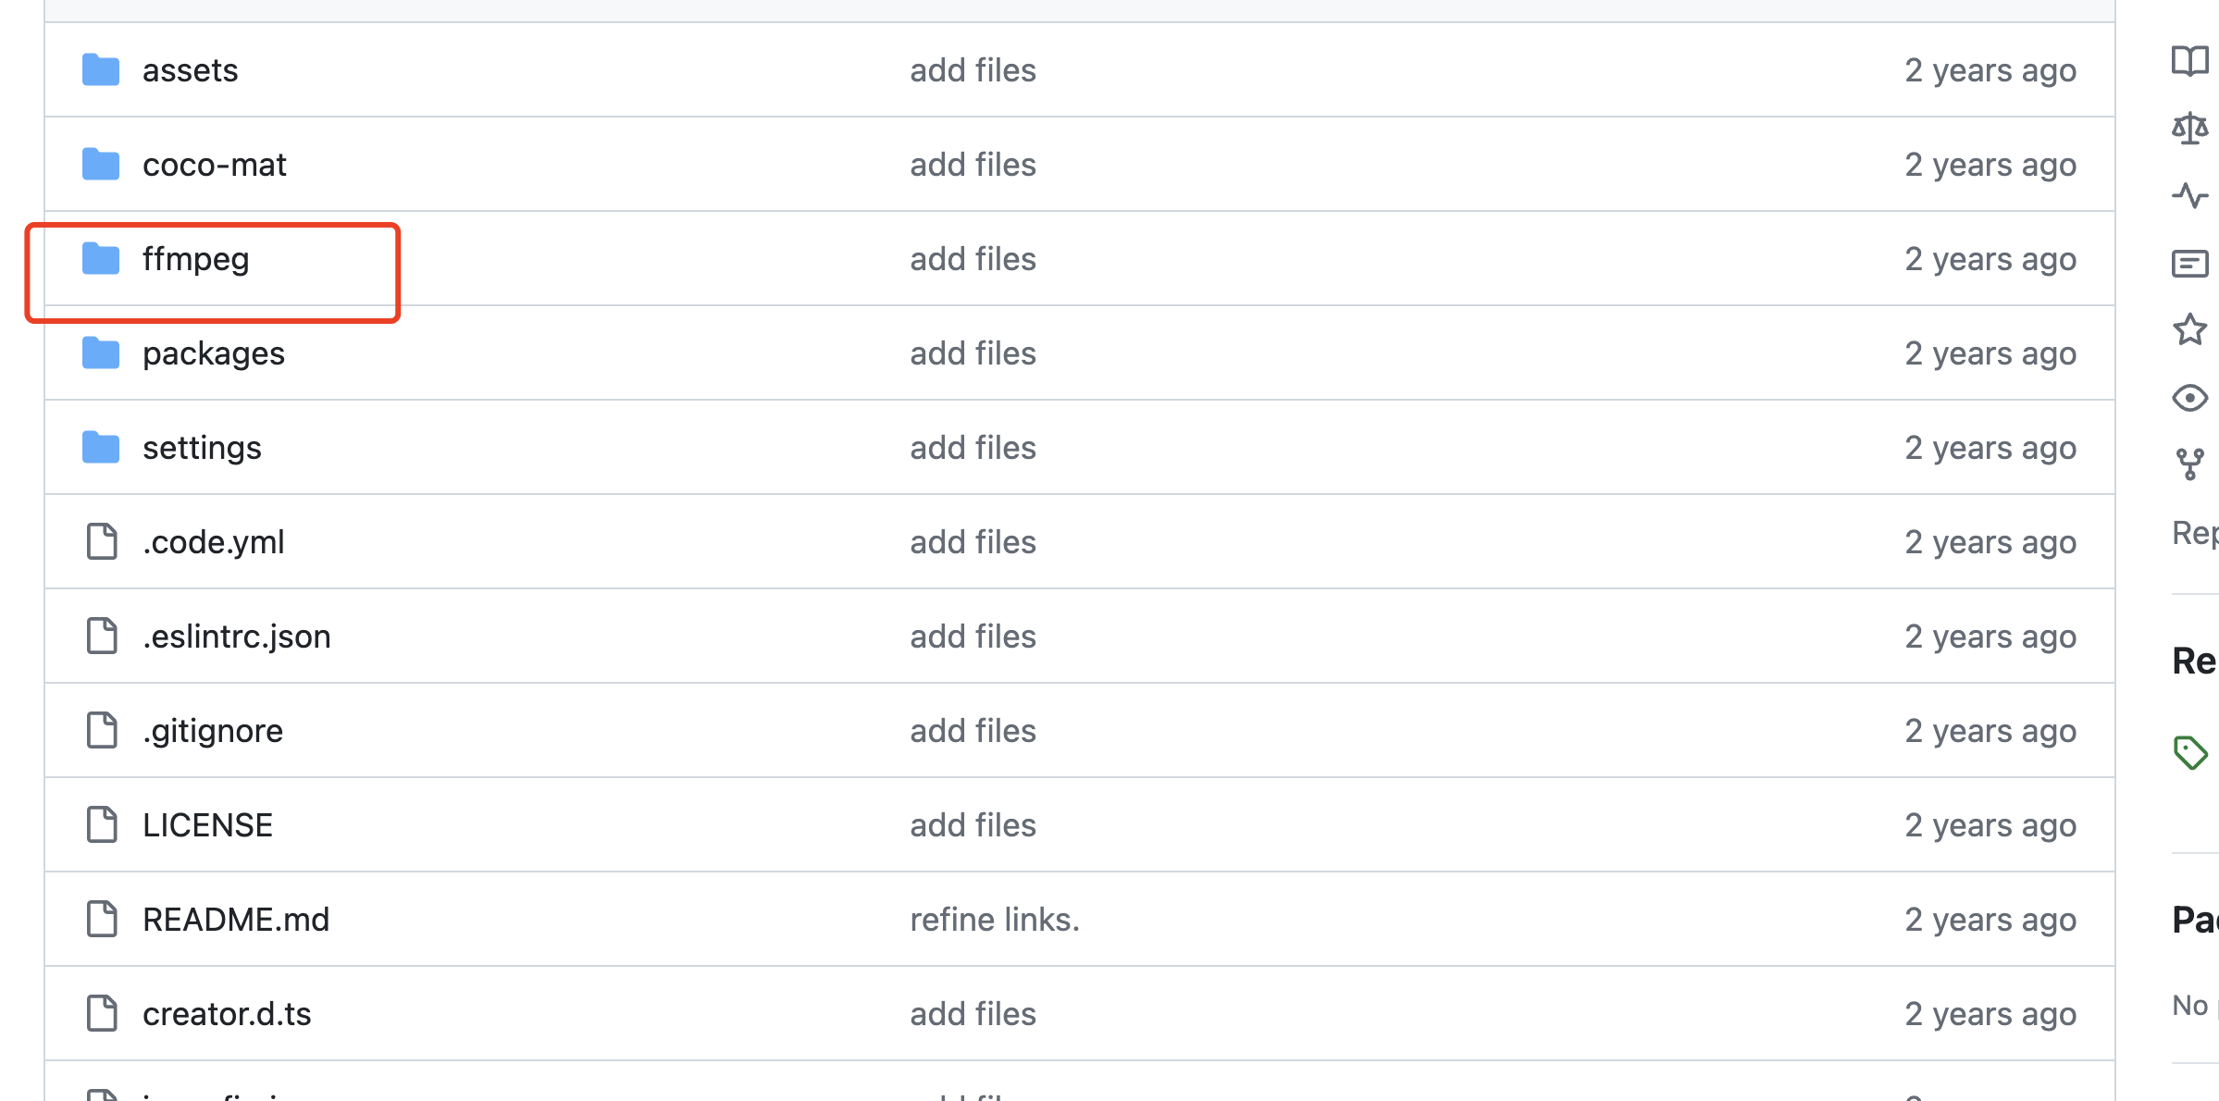Click the Readme book icon in sidebar

click(x=2189, y=61)
